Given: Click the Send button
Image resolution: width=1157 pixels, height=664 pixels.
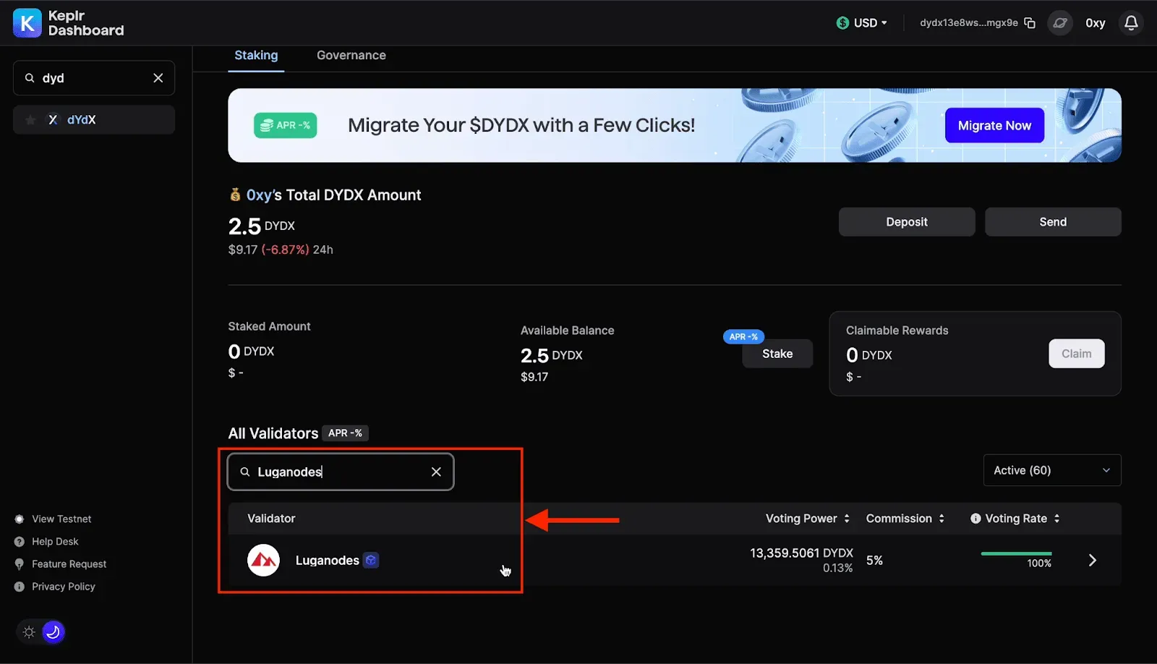Looking at the screenshot, I should pyautogui.click(x=1053, y=222).
